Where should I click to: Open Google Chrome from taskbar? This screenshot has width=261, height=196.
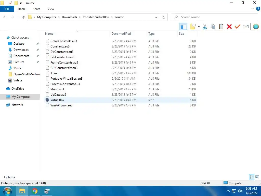pos(35,191)
